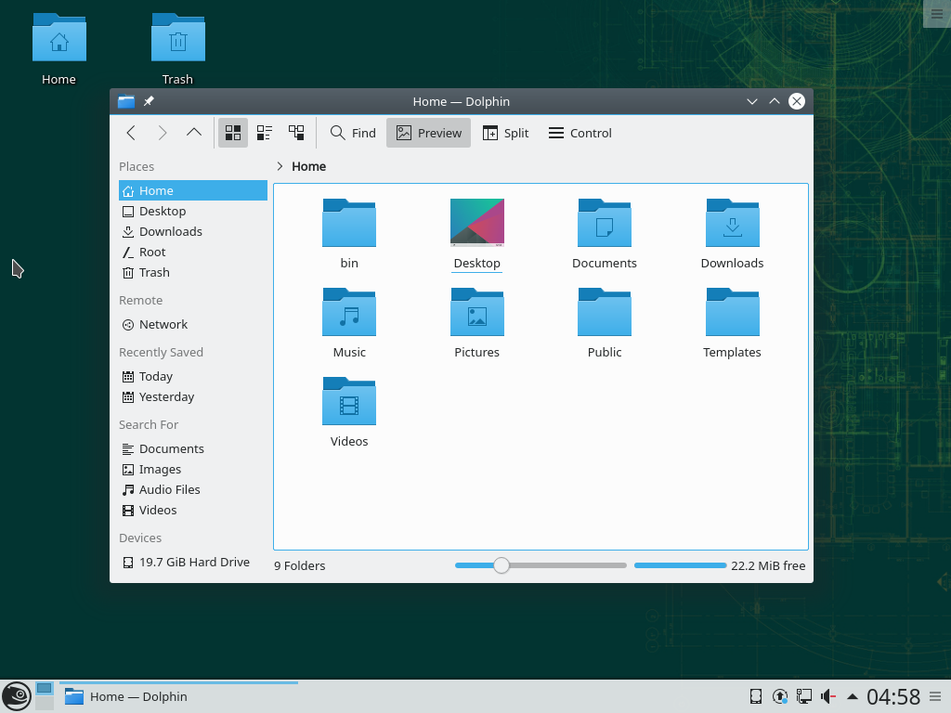Viewport: 951px width, 713px height.
Task: Expand the breadcrumb arrow before Home
Action: point(280,166)
